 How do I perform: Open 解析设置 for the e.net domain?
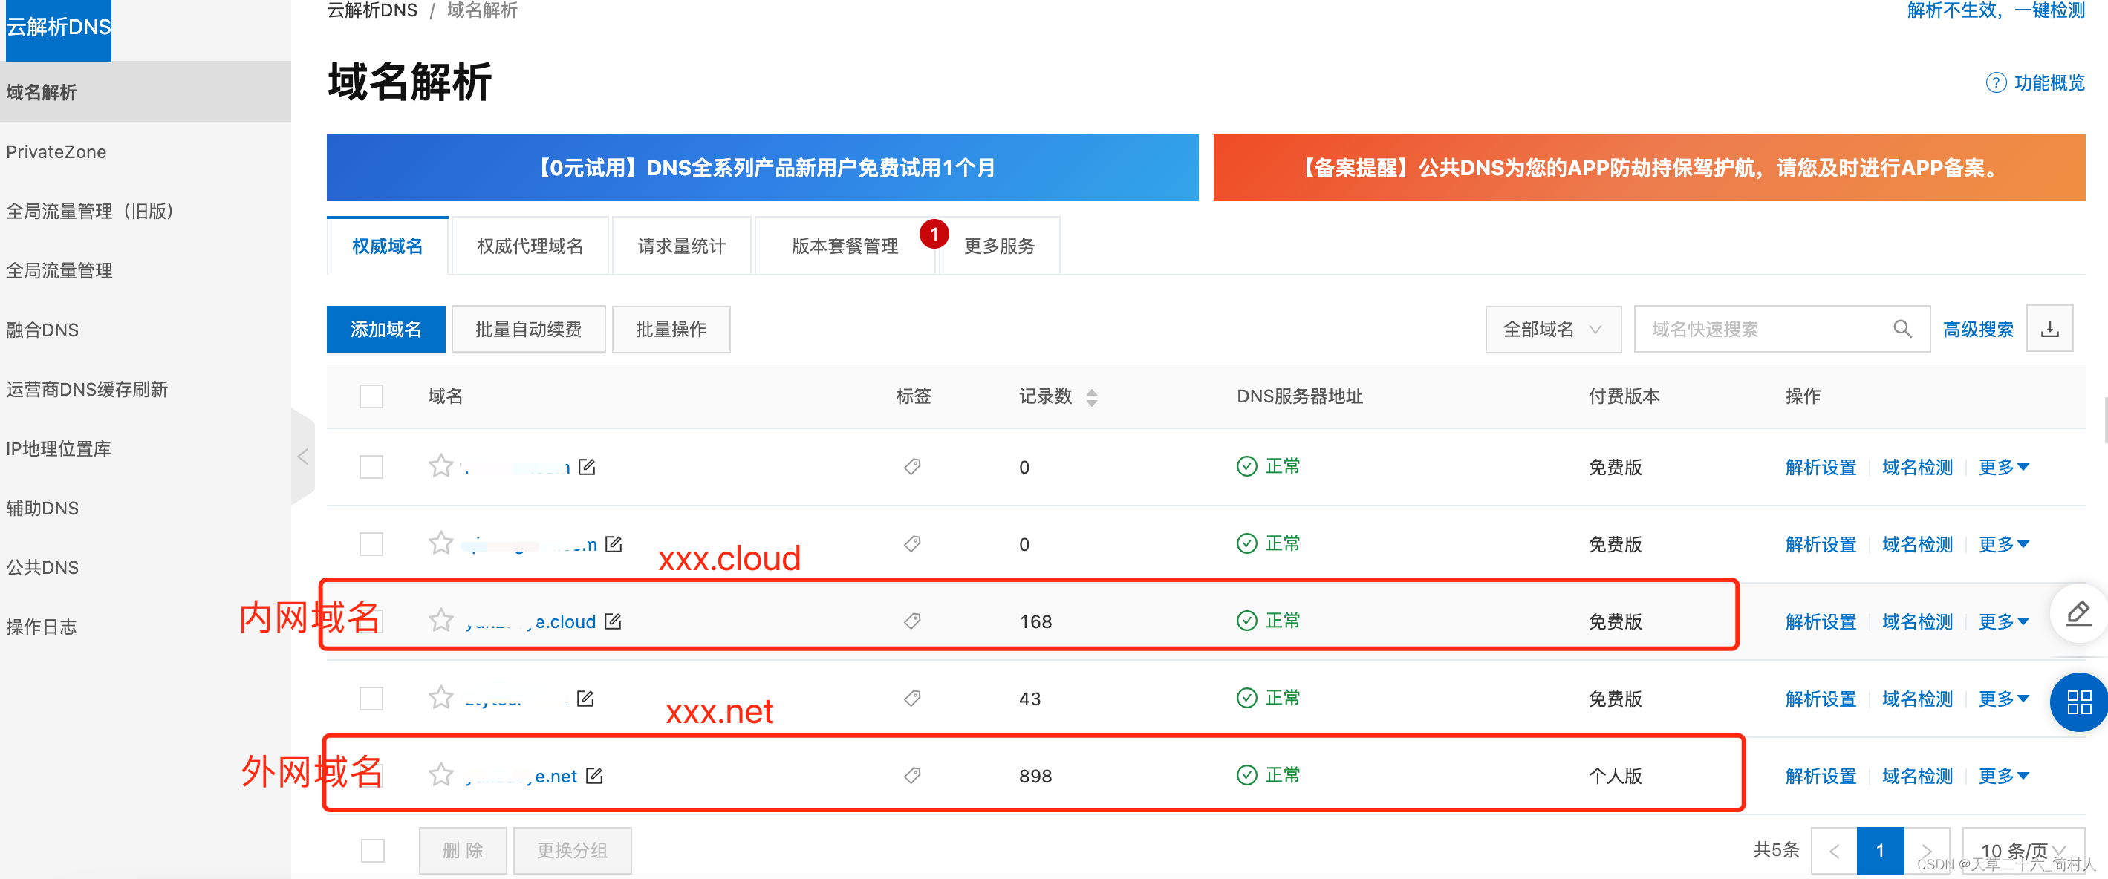point(1821,775)
